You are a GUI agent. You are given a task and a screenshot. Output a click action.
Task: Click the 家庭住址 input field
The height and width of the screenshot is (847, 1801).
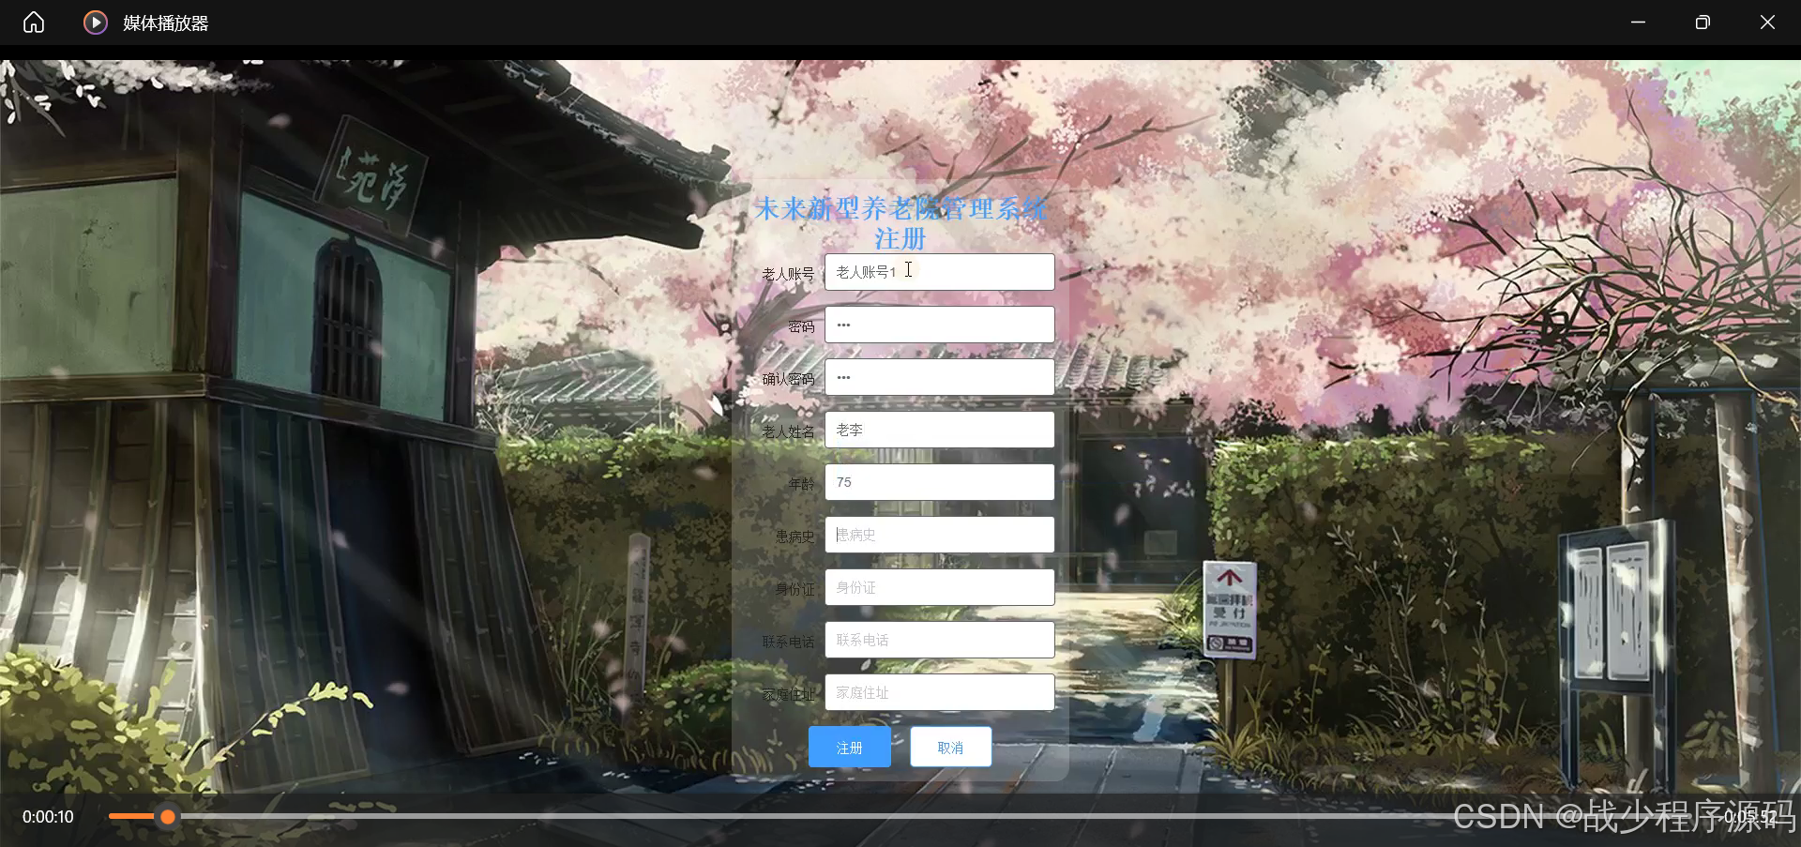pos(940,692)
